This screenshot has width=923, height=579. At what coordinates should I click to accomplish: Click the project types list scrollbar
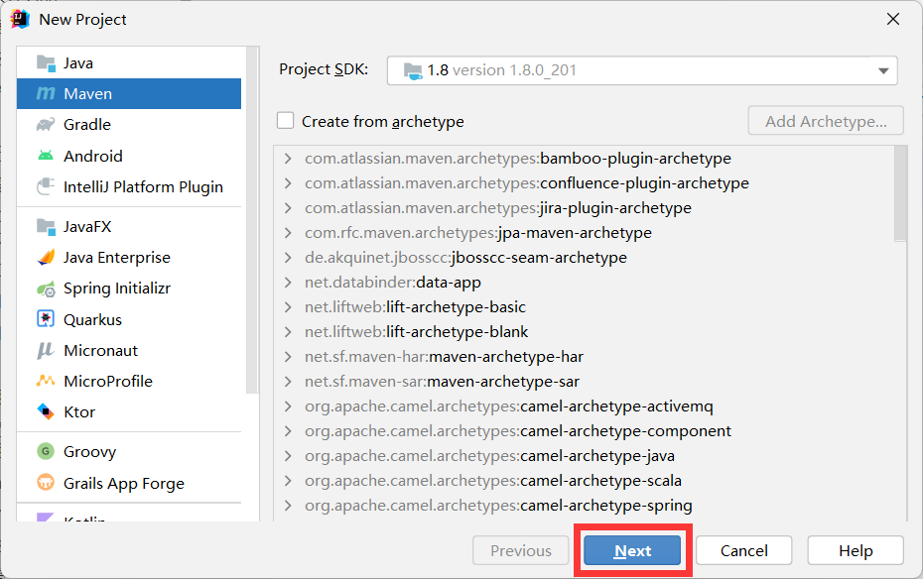(252, 220)
